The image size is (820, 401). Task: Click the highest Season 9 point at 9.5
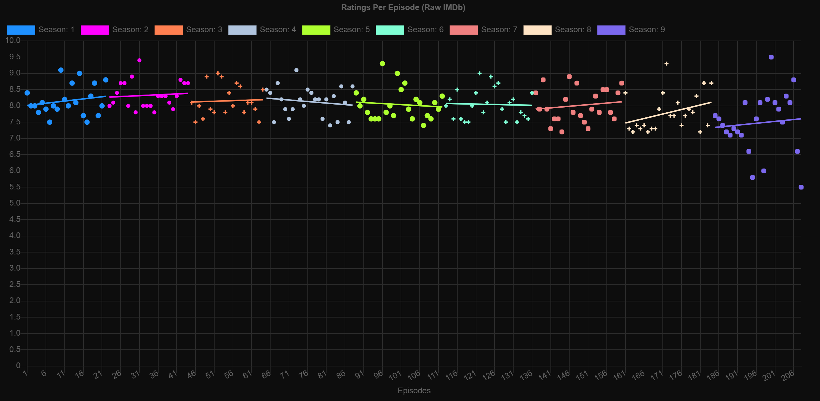(771, 57)
